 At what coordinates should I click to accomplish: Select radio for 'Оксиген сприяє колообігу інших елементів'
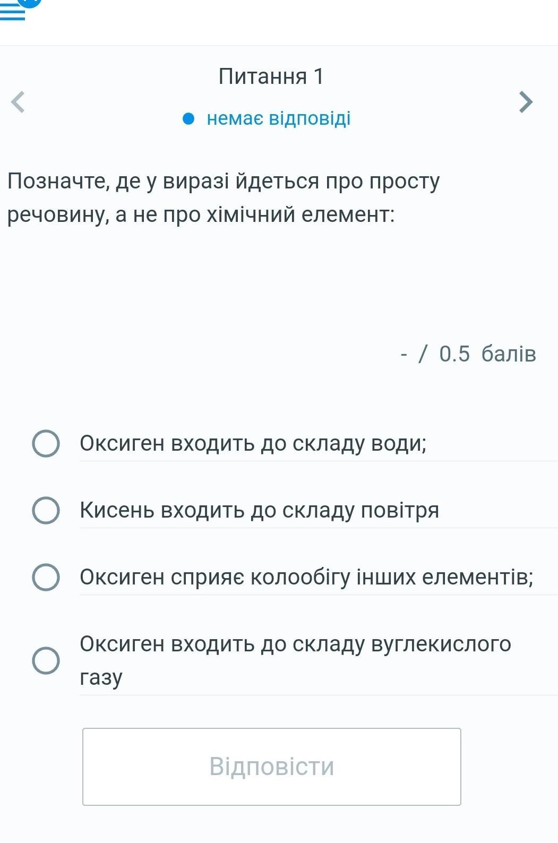click(x=46, y=577)
